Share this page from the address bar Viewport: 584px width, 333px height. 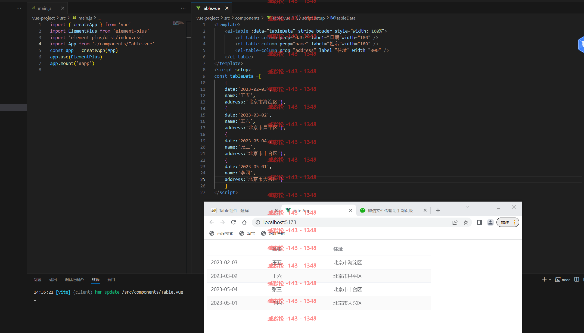[455, 222]
